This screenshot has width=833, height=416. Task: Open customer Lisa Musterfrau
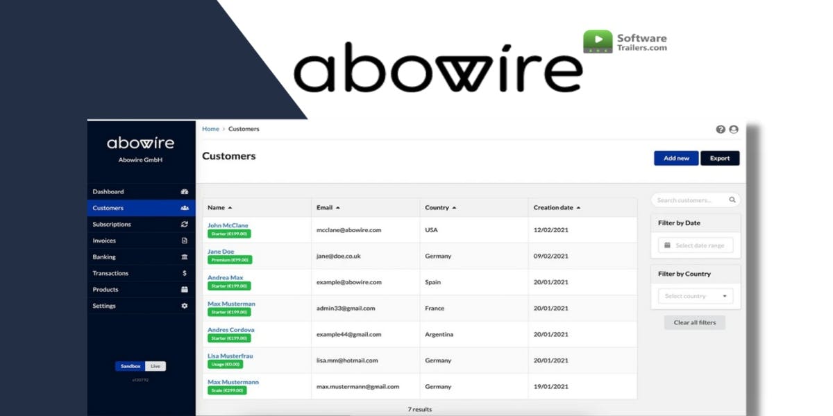pyautogui.click(x=230, y=356)
